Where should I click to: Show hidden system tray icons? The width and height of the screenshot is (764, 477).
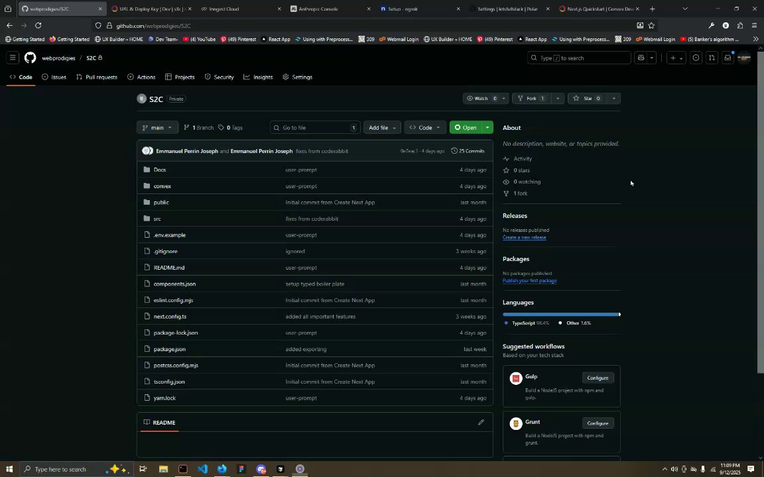tap(664, 469)
